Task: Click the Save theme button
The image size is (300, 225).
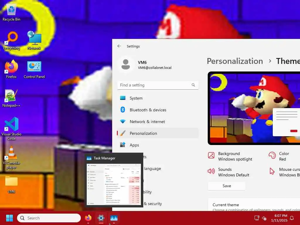Action: (x=227, y=186)
